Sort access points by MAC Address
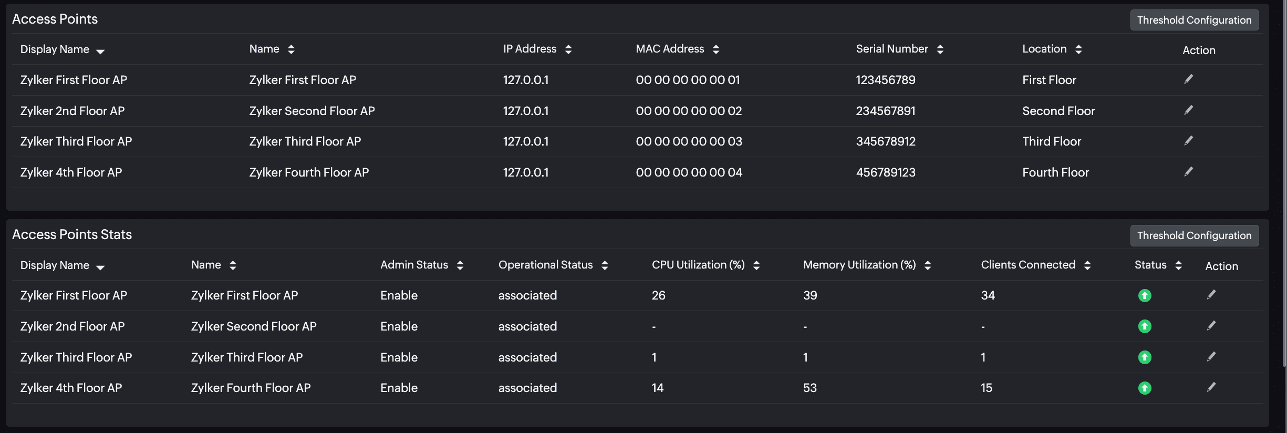1287x433 pixels. [x=715, y=49]
